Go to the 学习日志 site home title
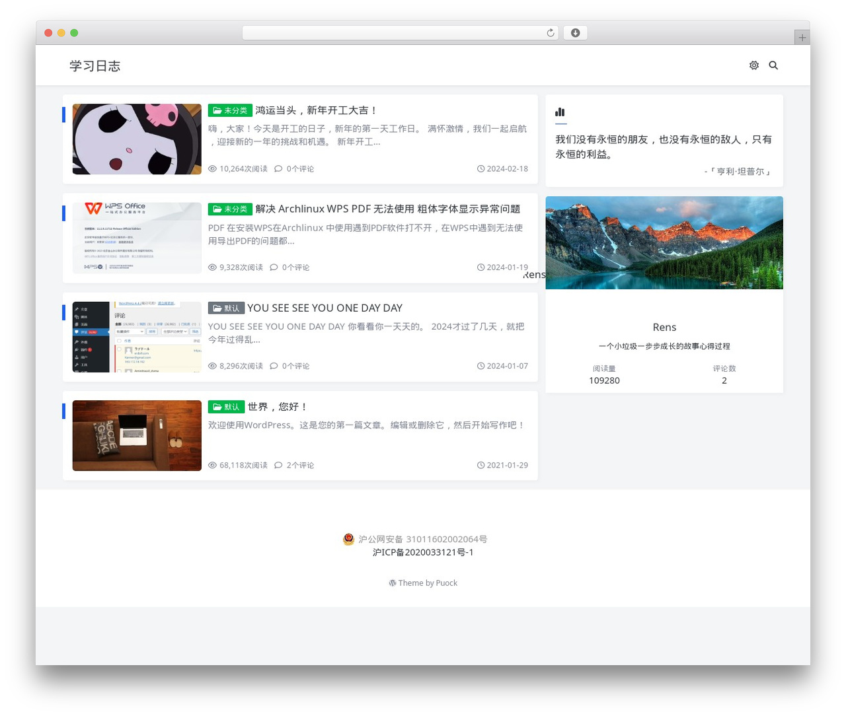The image size is (846, 716). point(95,66)
